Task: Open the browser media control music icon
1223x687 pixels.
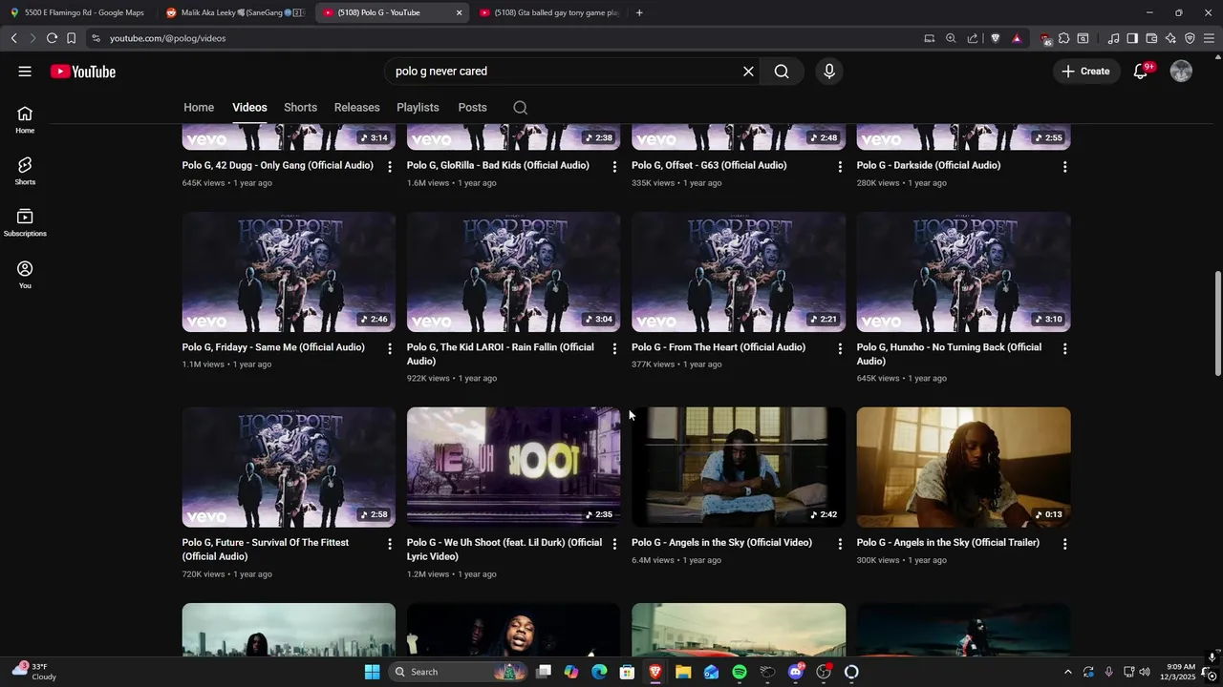Action: 1113,38
